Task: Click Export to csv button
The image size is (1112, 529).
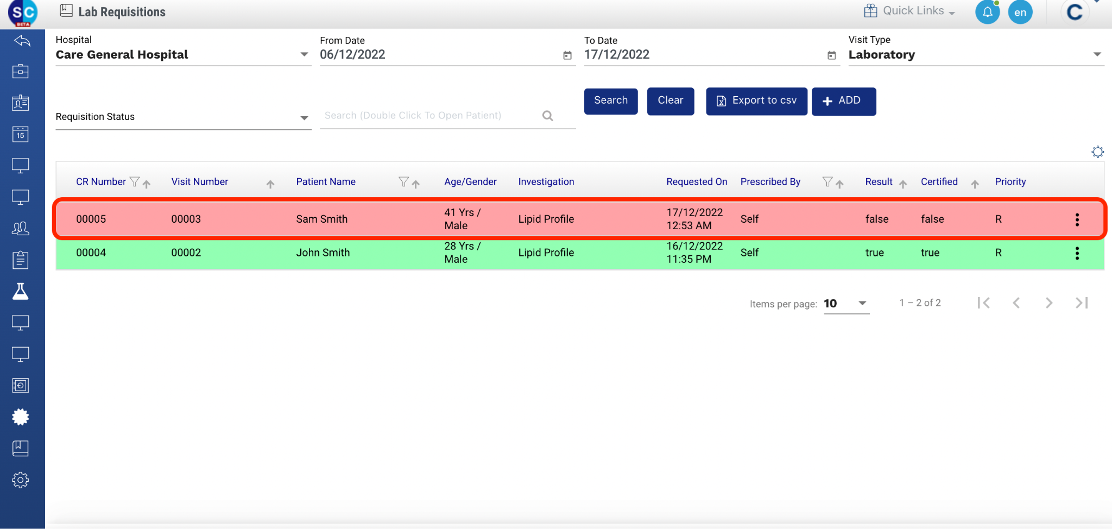Action: tap(756, 101)
